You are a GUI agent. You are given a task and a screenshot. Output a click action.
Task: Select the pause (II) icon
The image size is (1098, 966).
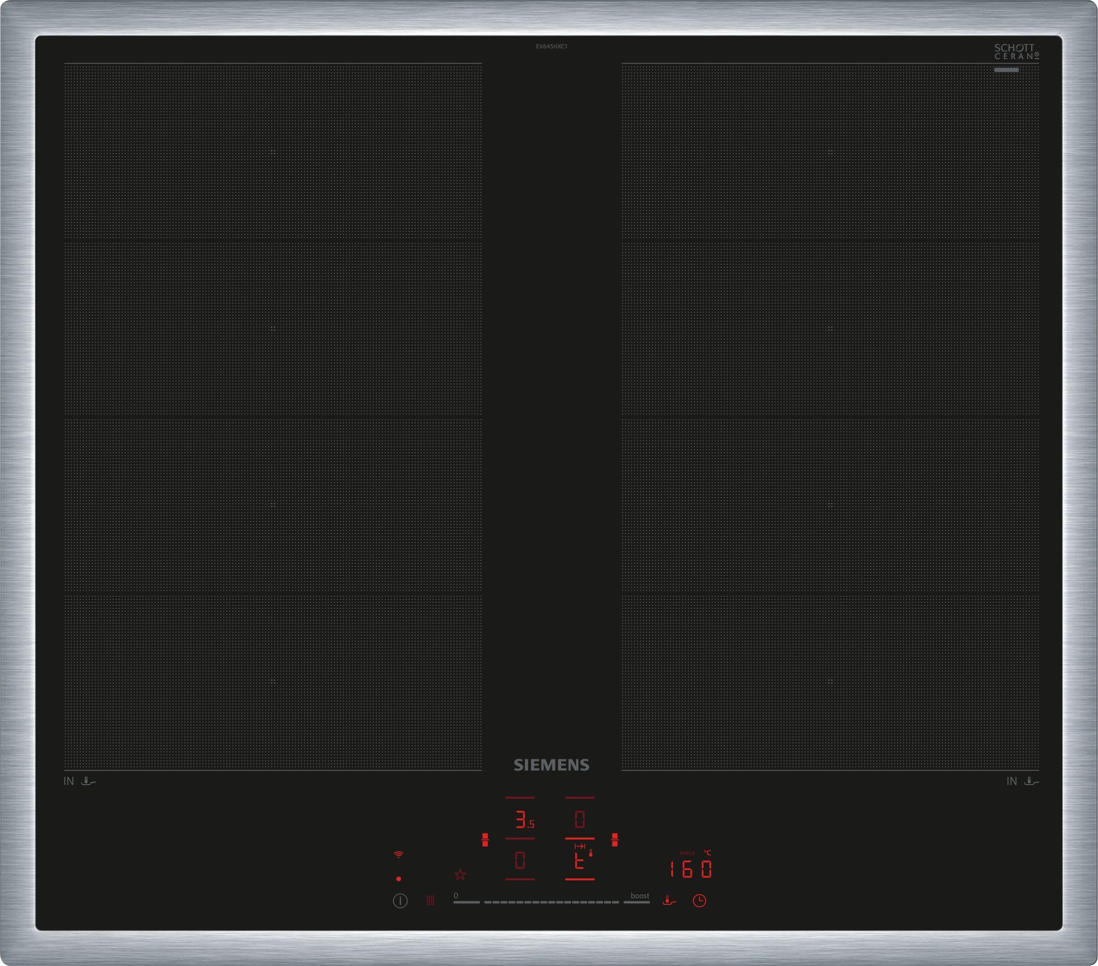430,901
